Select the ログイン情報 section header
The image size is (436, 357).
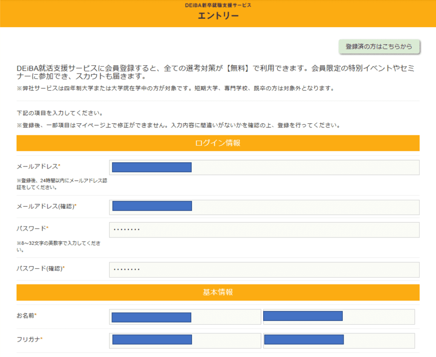(217, 143)
